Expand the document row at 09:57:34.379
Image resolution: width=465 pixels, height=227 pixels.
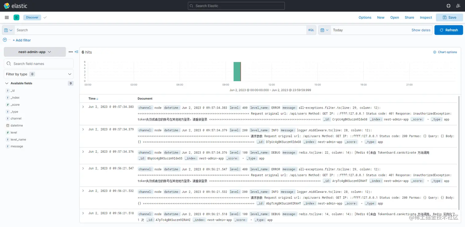pyautogui.click(x=83, y=129)
